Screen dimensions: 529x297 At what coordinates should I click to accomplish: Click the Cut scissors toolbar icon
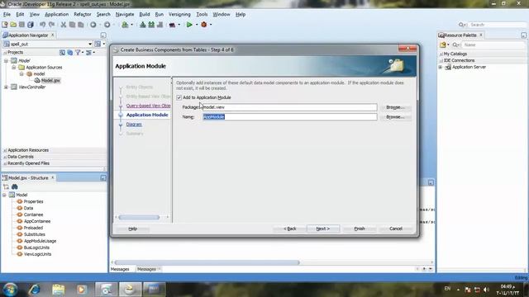(63, 25)
